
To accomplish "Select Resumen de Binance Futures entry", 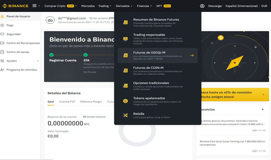I will point(158,22).
